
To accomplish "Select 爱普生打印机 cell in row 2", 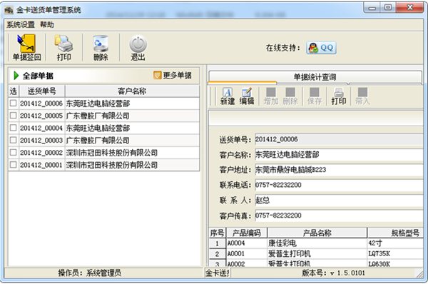I will coord(317,254).
